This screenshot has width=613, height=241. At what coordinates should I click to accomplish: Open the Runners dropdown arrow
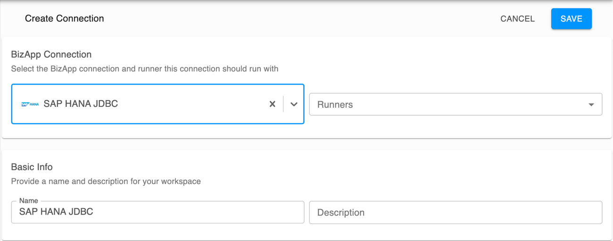pos(591,104)
